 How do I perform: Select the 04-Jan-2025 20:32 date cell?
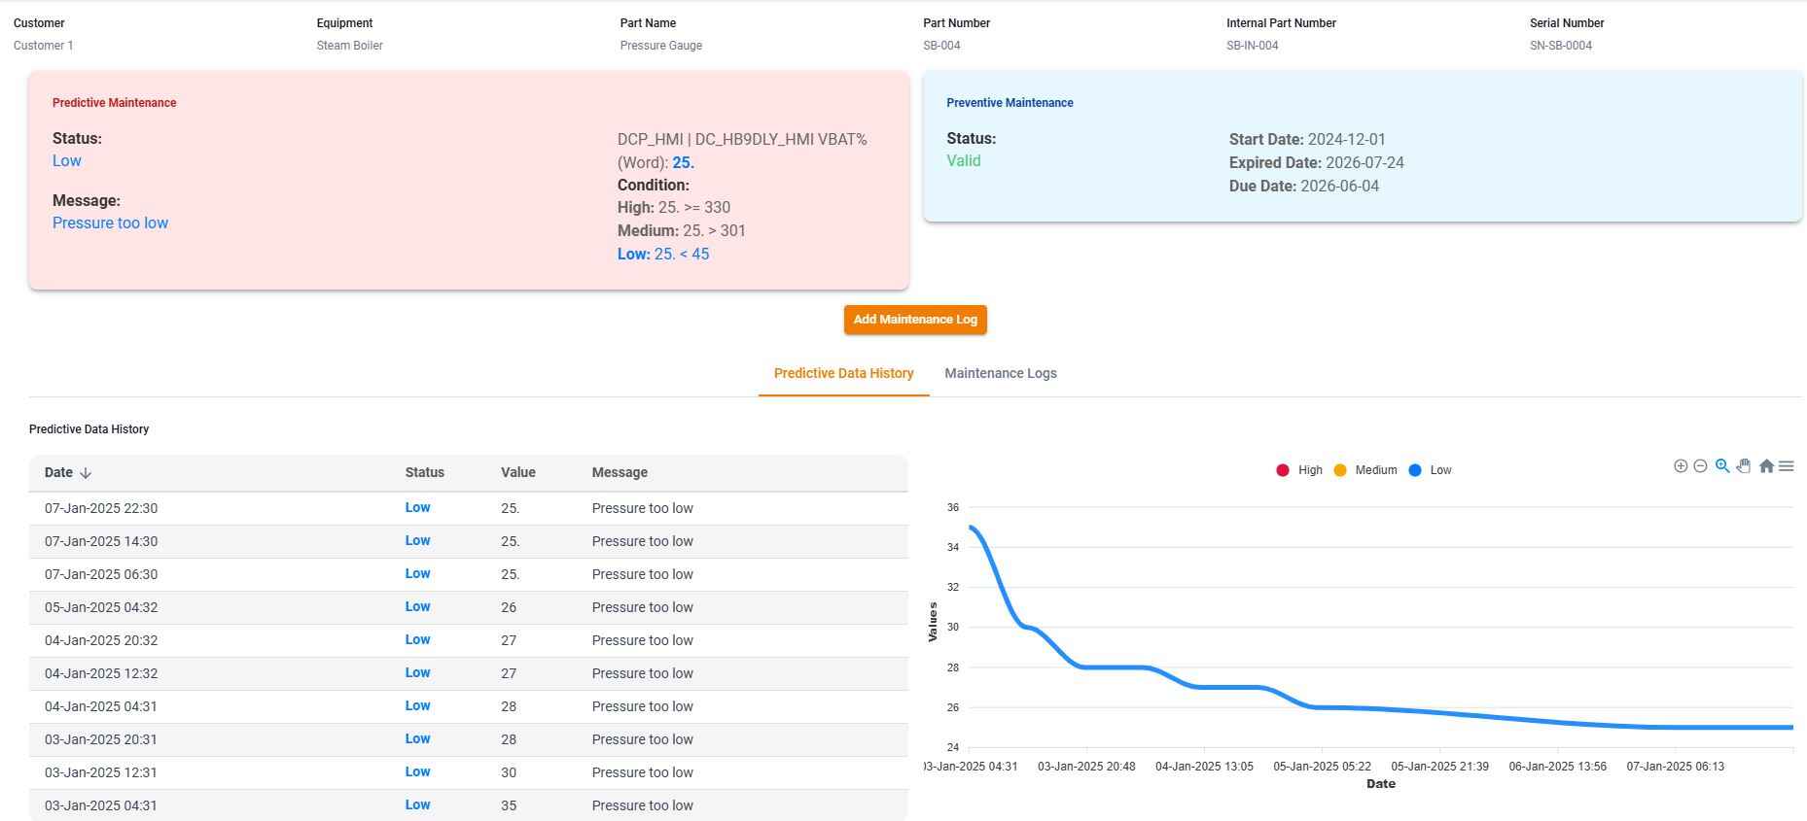(x=101, y=640)
